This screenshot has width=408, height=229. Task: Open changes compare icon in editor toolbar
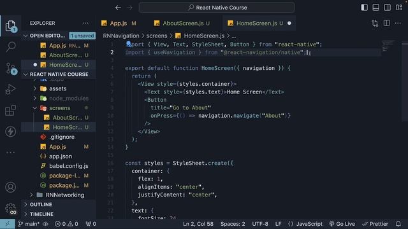375,24
